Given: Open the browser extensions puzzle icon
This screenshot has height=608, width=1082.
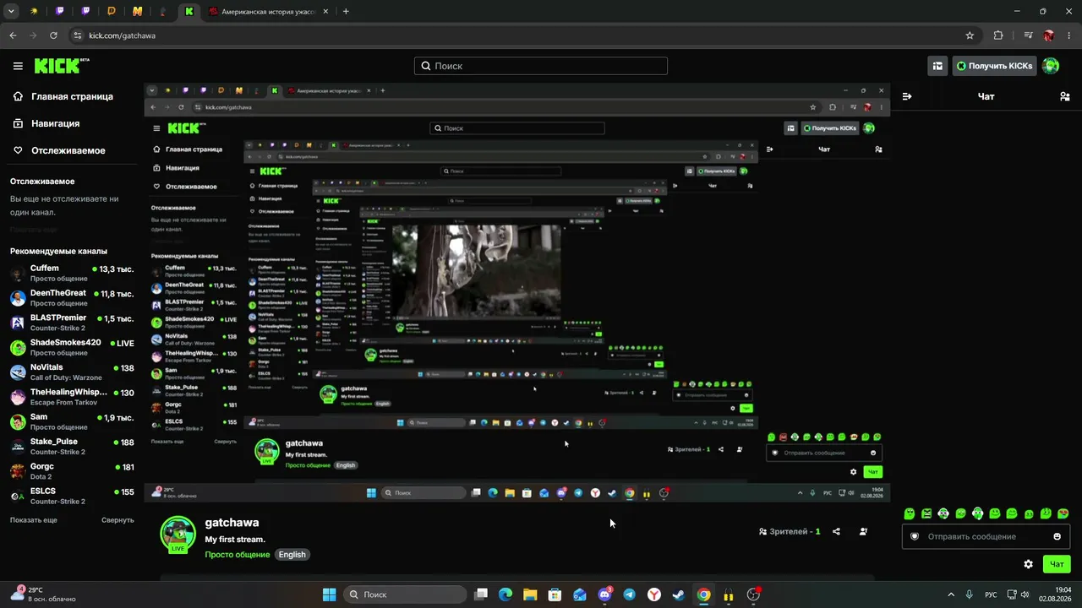Looking at the screenshot, I should (x=998, y=35).
